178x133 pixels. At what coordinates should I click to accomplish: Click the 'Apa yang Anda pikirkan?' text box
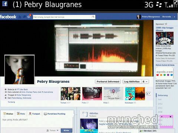tap(37, 122)
